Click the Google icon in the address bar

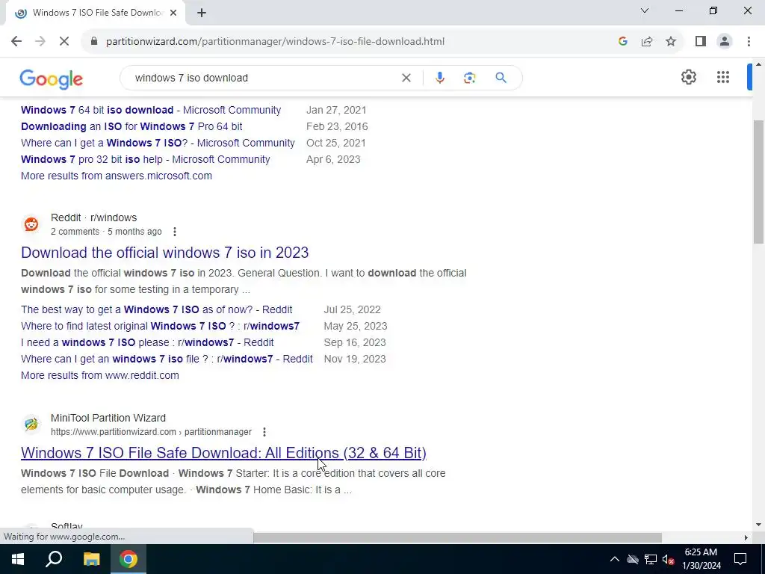[622, 42]
